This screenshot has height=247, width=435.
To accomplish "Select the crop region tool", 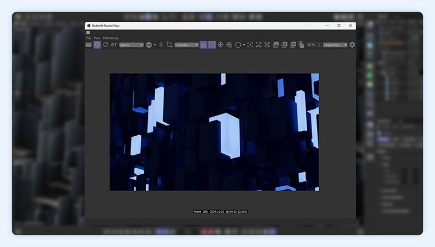I will (x=169, y=45).
